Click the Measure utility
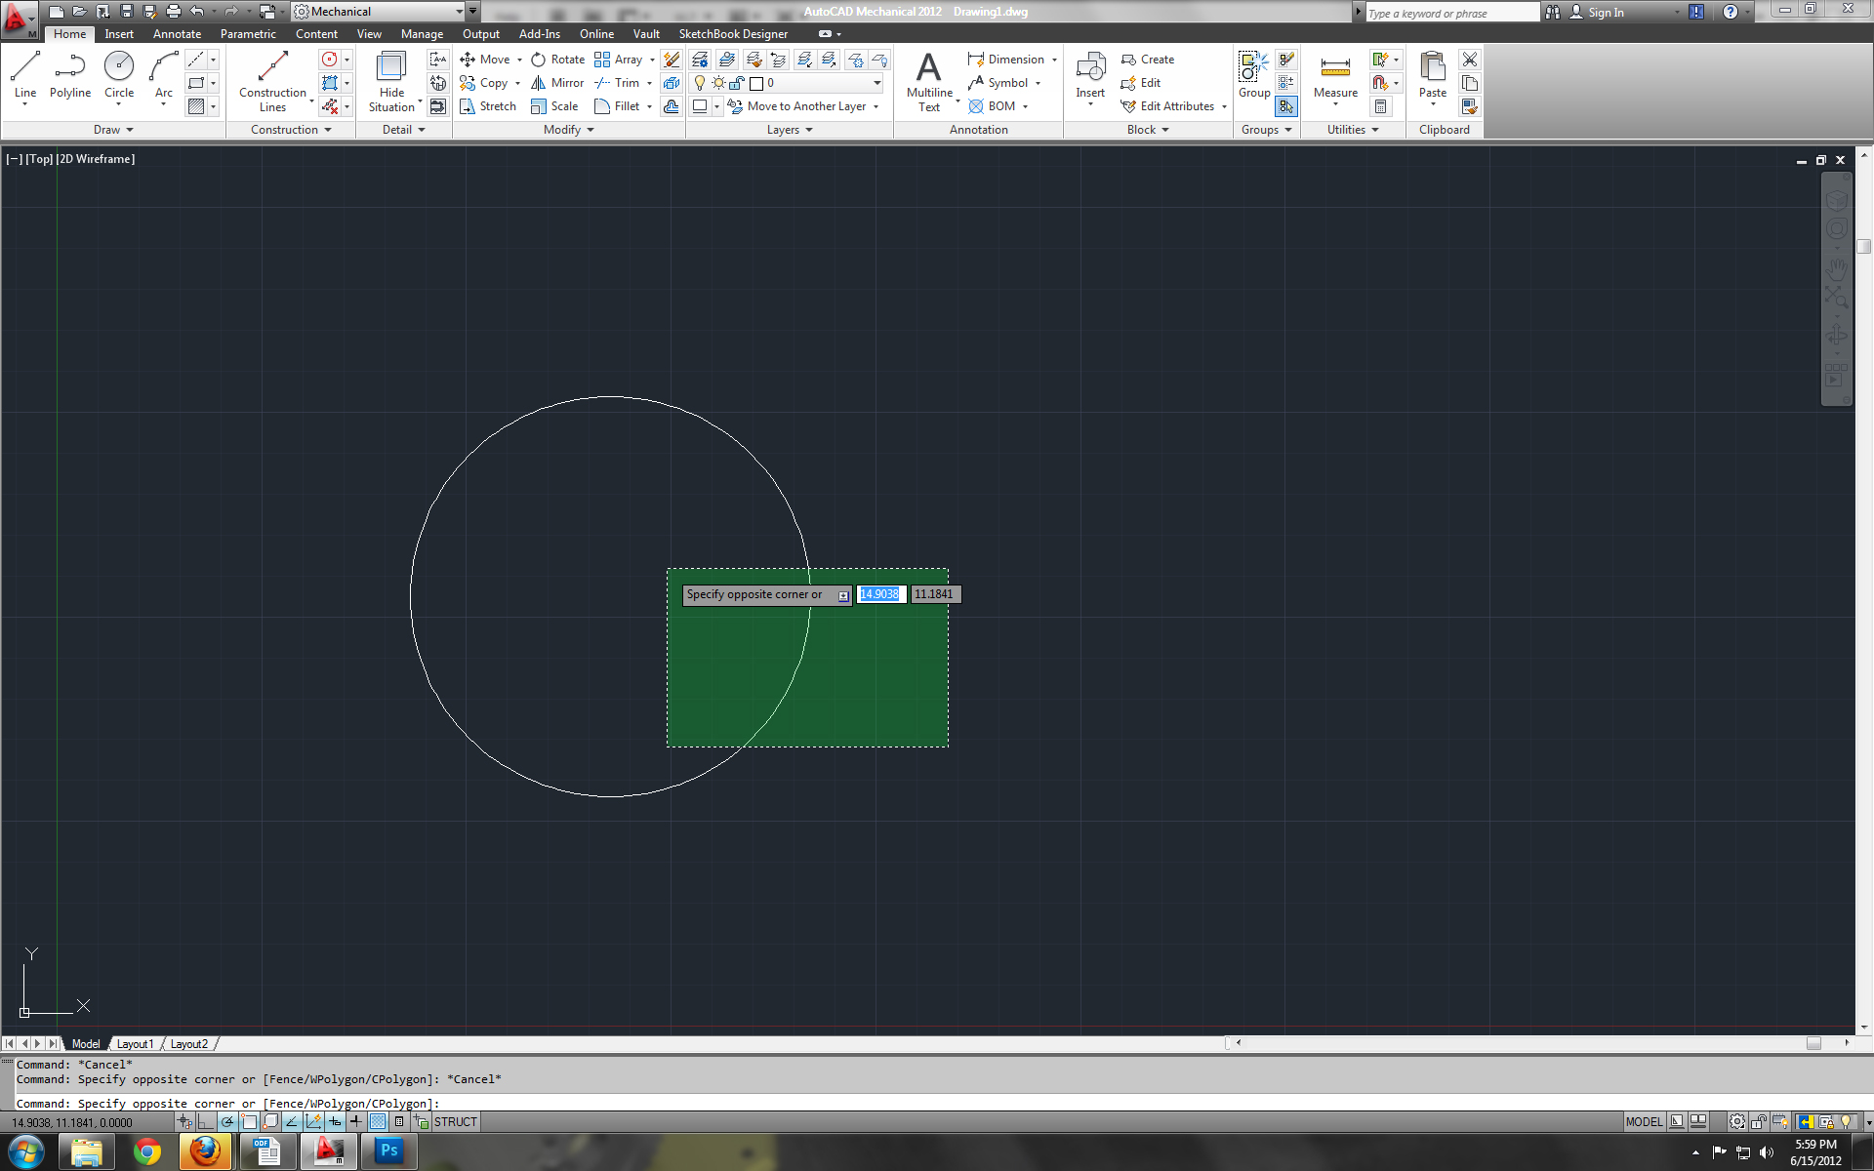The height and width of the screenshot is (1171, 1874). [1335, 76]
